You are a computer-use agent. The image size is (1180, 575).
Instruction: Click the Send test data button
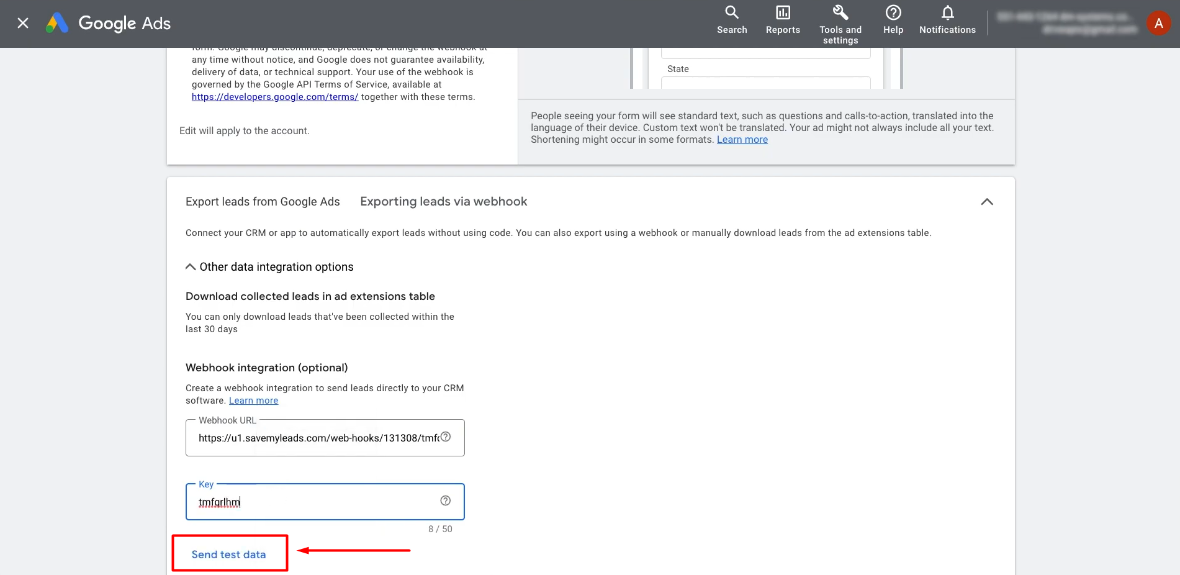click(229, 555)
